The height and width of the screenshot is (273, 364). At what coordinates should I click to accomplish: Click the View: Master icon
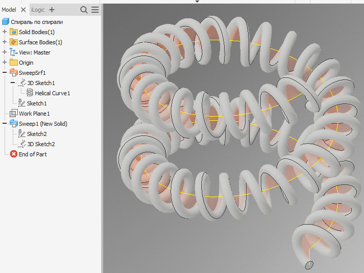[x=14, y=52]
